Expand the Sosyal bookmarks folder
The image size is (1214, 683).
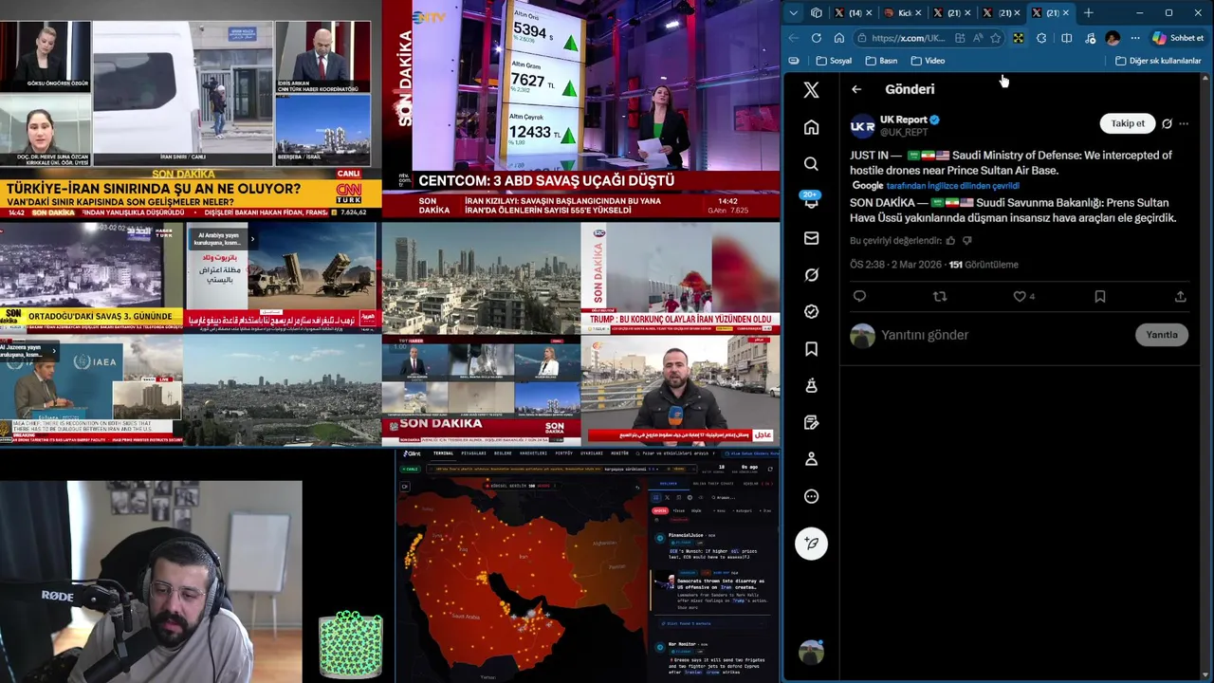[834, 61]
